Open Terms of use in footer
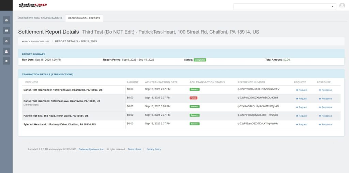 coord(134,149)
